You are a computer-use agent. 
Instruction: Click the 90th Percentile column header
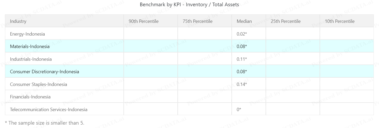pyautogui.click(x=143, y=21)
